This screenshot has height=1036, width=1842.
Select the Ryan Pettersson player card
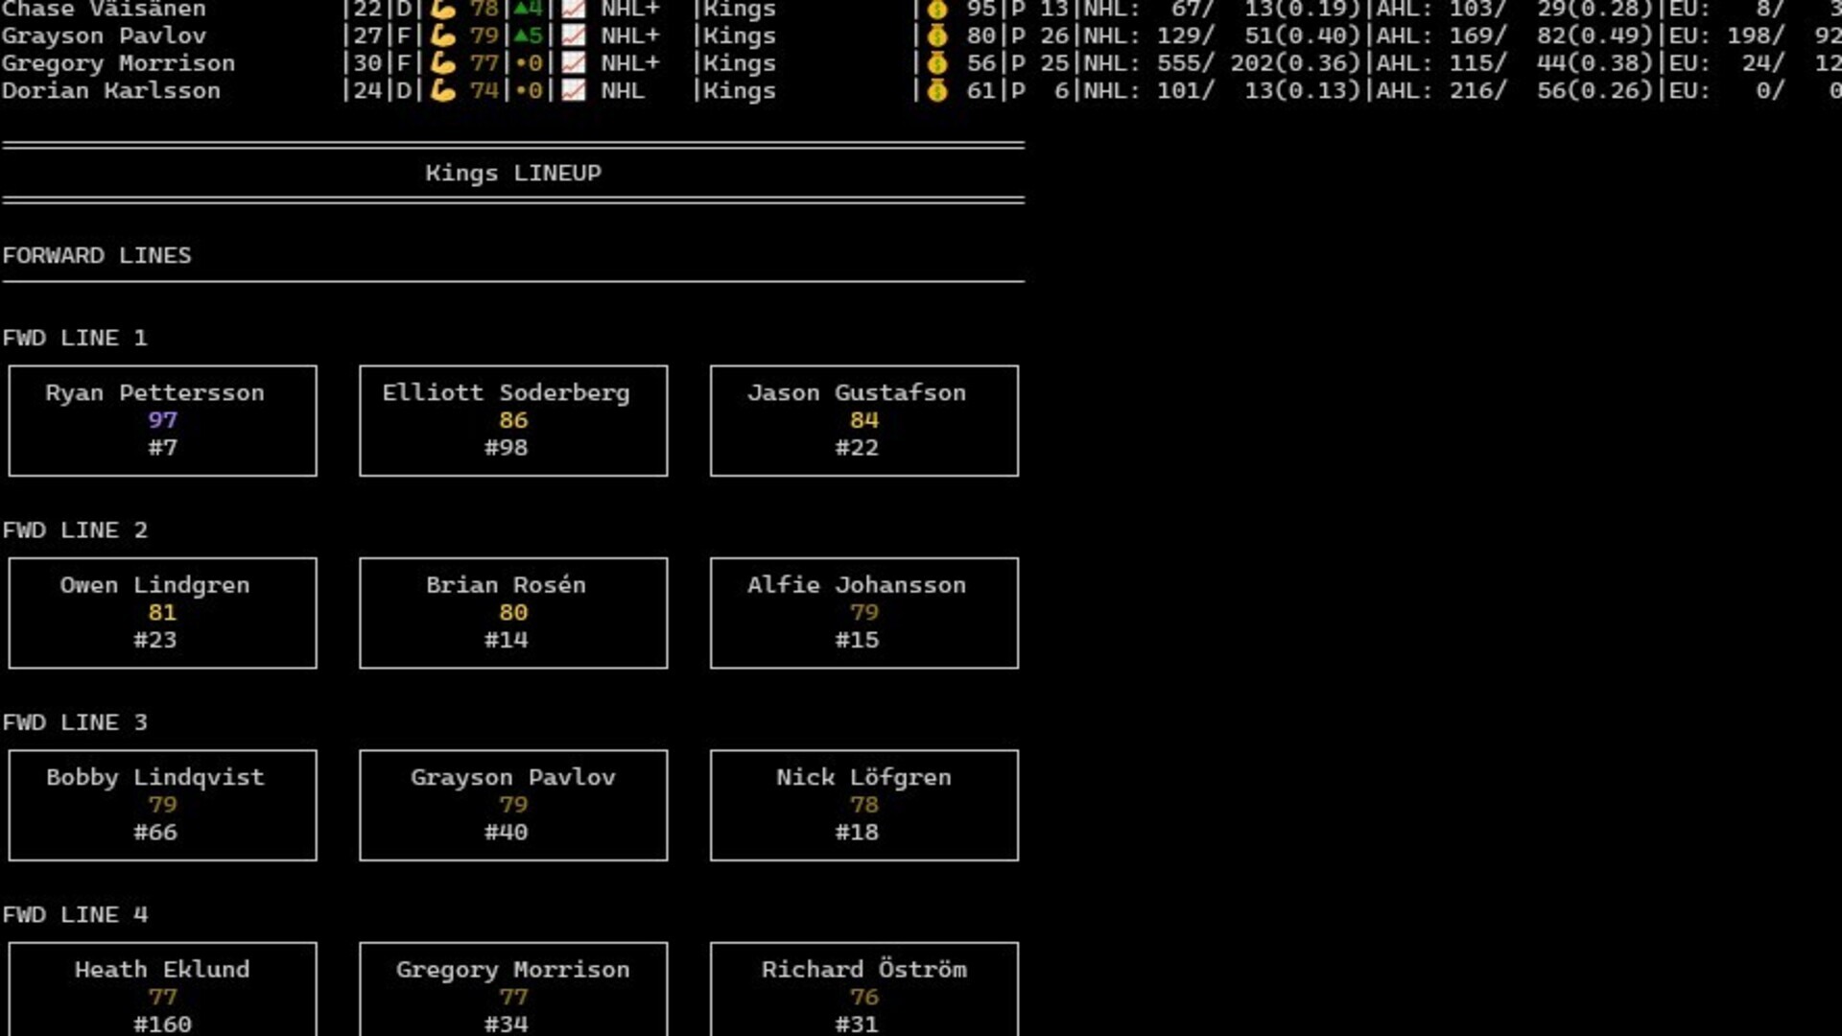(x=162, y=420)
